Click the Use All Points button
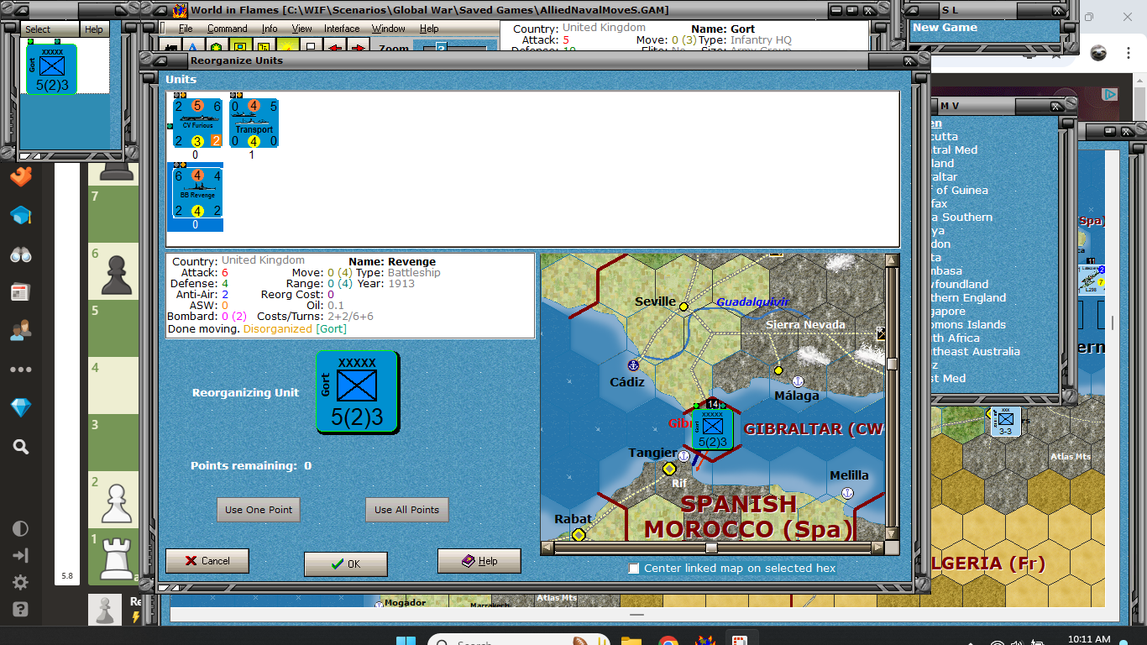 click(406, 509)
